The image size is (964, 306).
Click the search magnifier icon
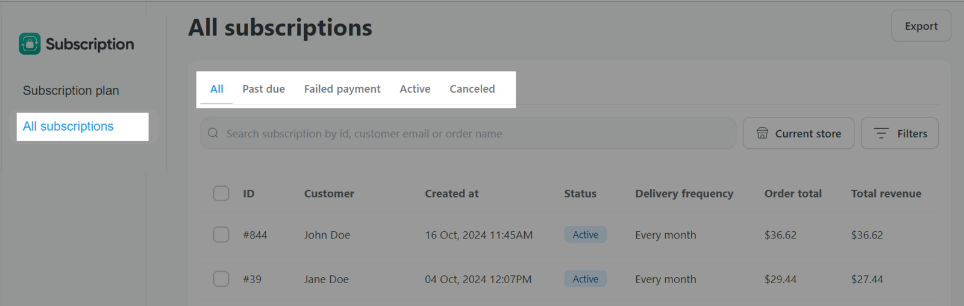click(x=213, y=133)
